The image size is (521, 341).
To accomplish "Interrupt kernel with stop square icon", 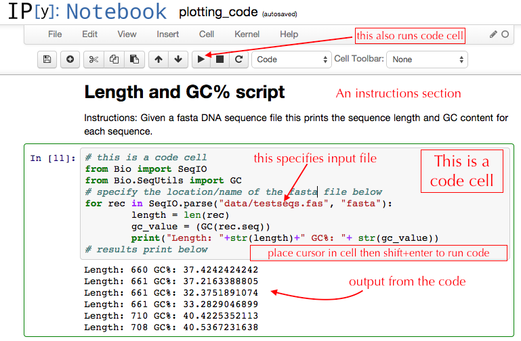I will coord(220,60).
